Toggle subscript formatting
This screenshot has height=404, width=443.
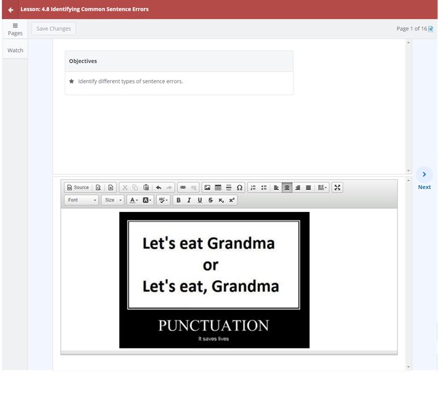(221, 200)
